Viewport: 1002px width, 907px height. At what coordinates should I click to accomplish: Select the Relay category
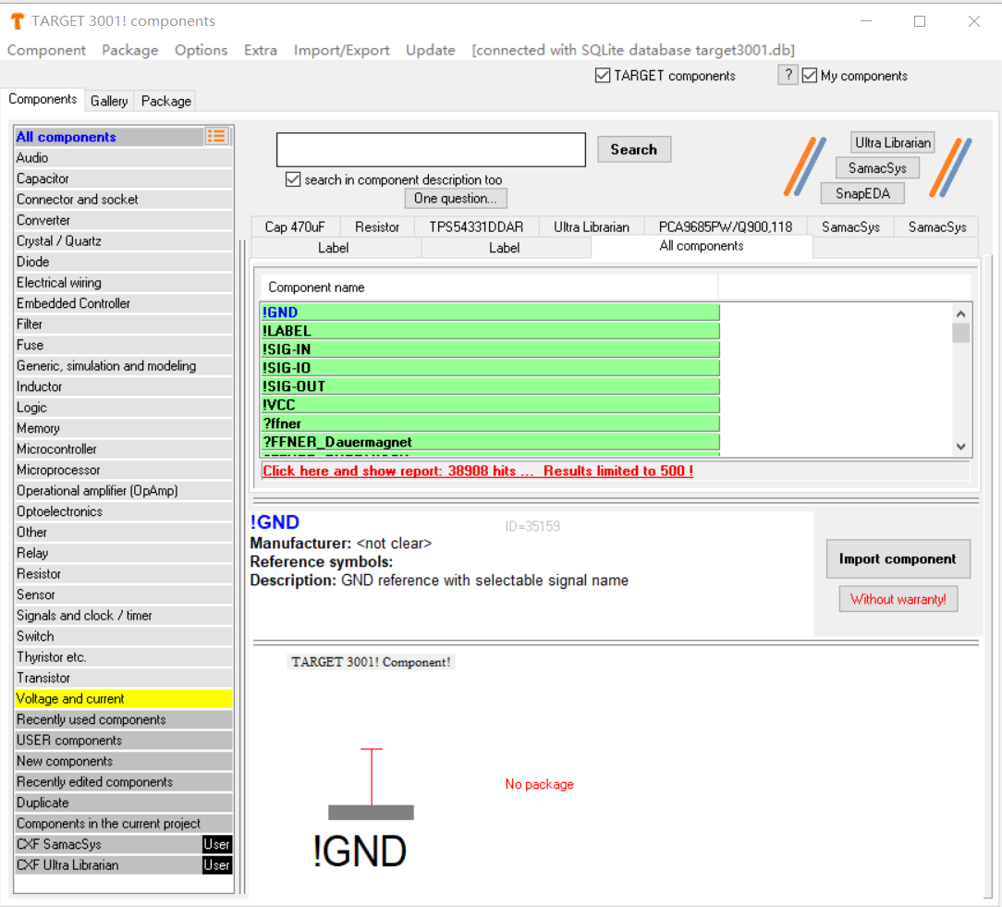point(124,553)
